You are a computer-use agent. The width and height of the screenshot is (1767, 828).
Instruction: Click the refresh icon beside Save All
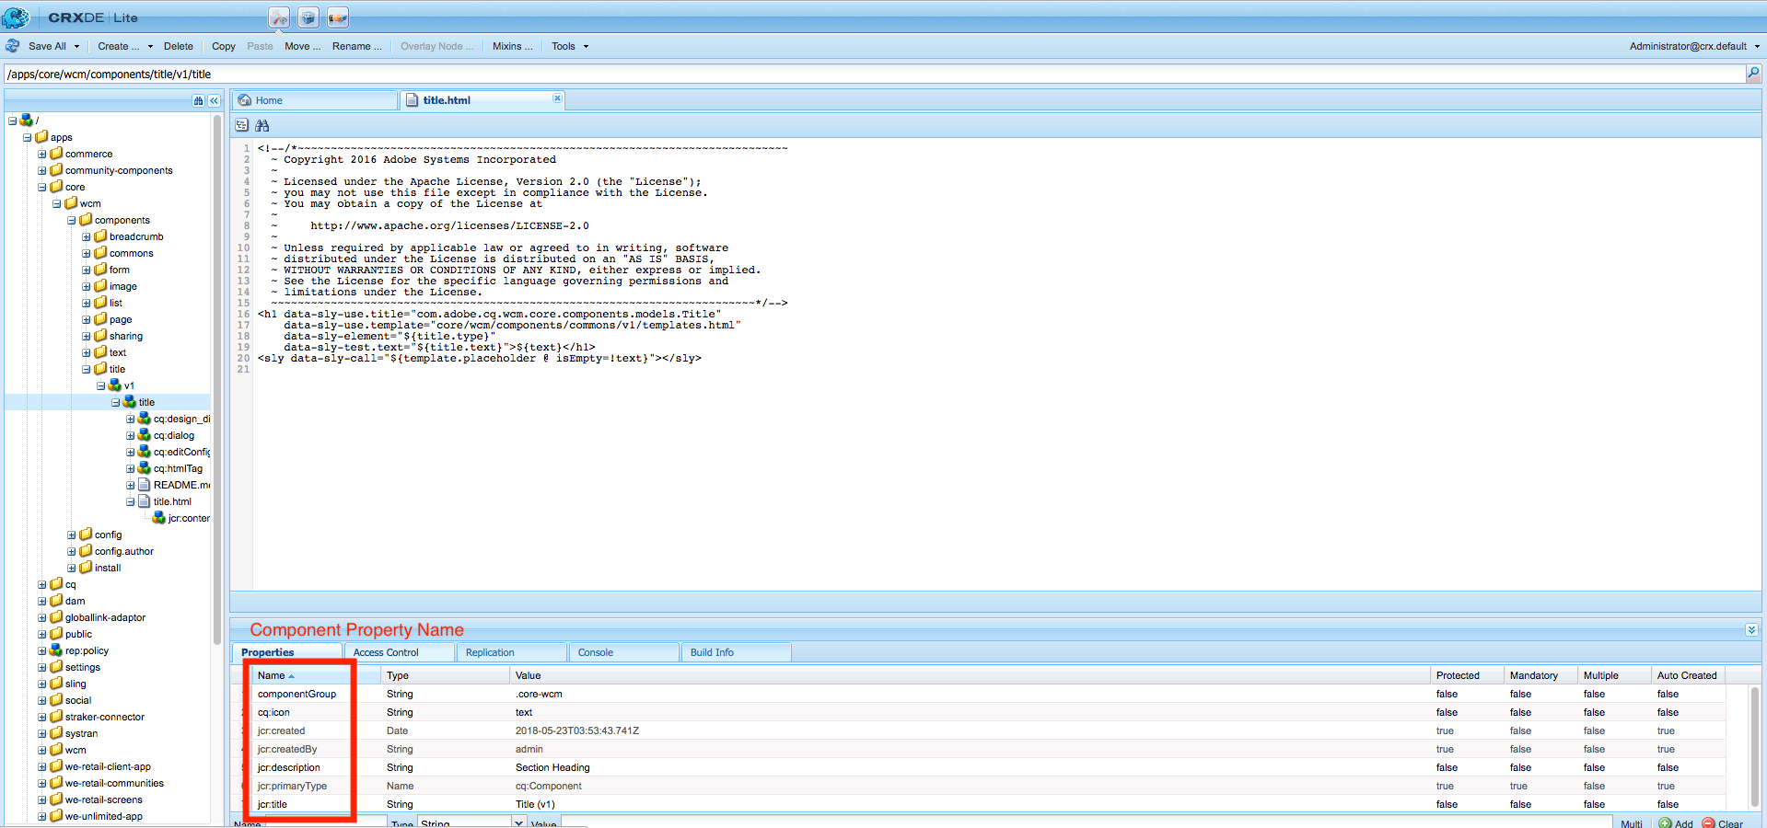click(13, 46)
